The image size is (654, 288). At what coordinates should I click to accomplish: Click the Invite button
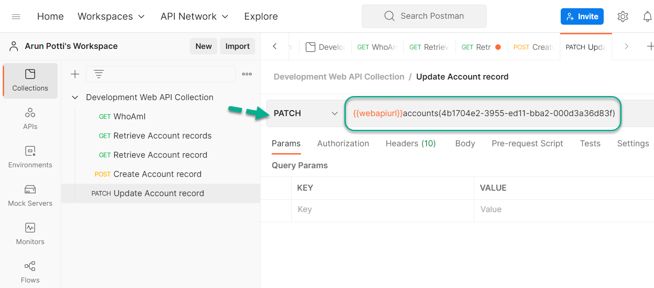tap(582, 16)
